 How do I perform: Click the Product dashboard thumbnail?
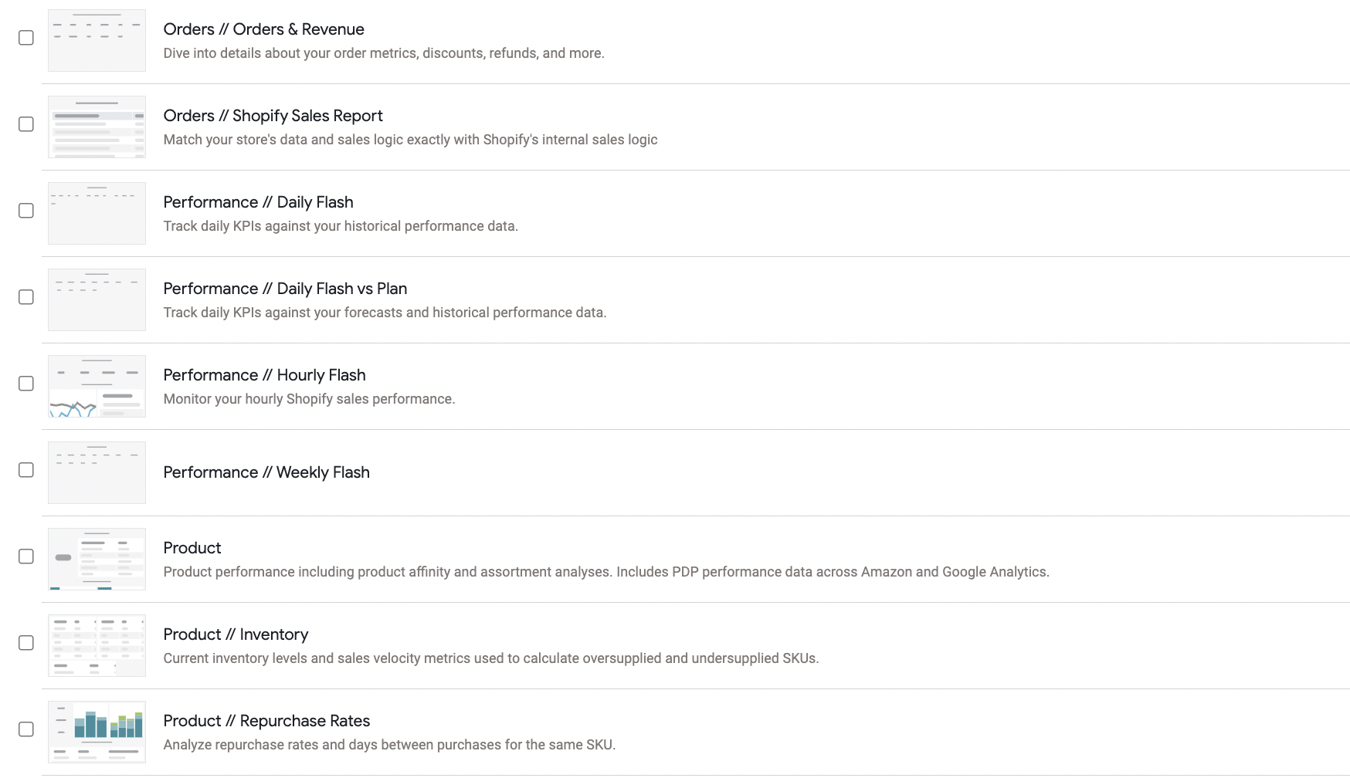(97, 560)
